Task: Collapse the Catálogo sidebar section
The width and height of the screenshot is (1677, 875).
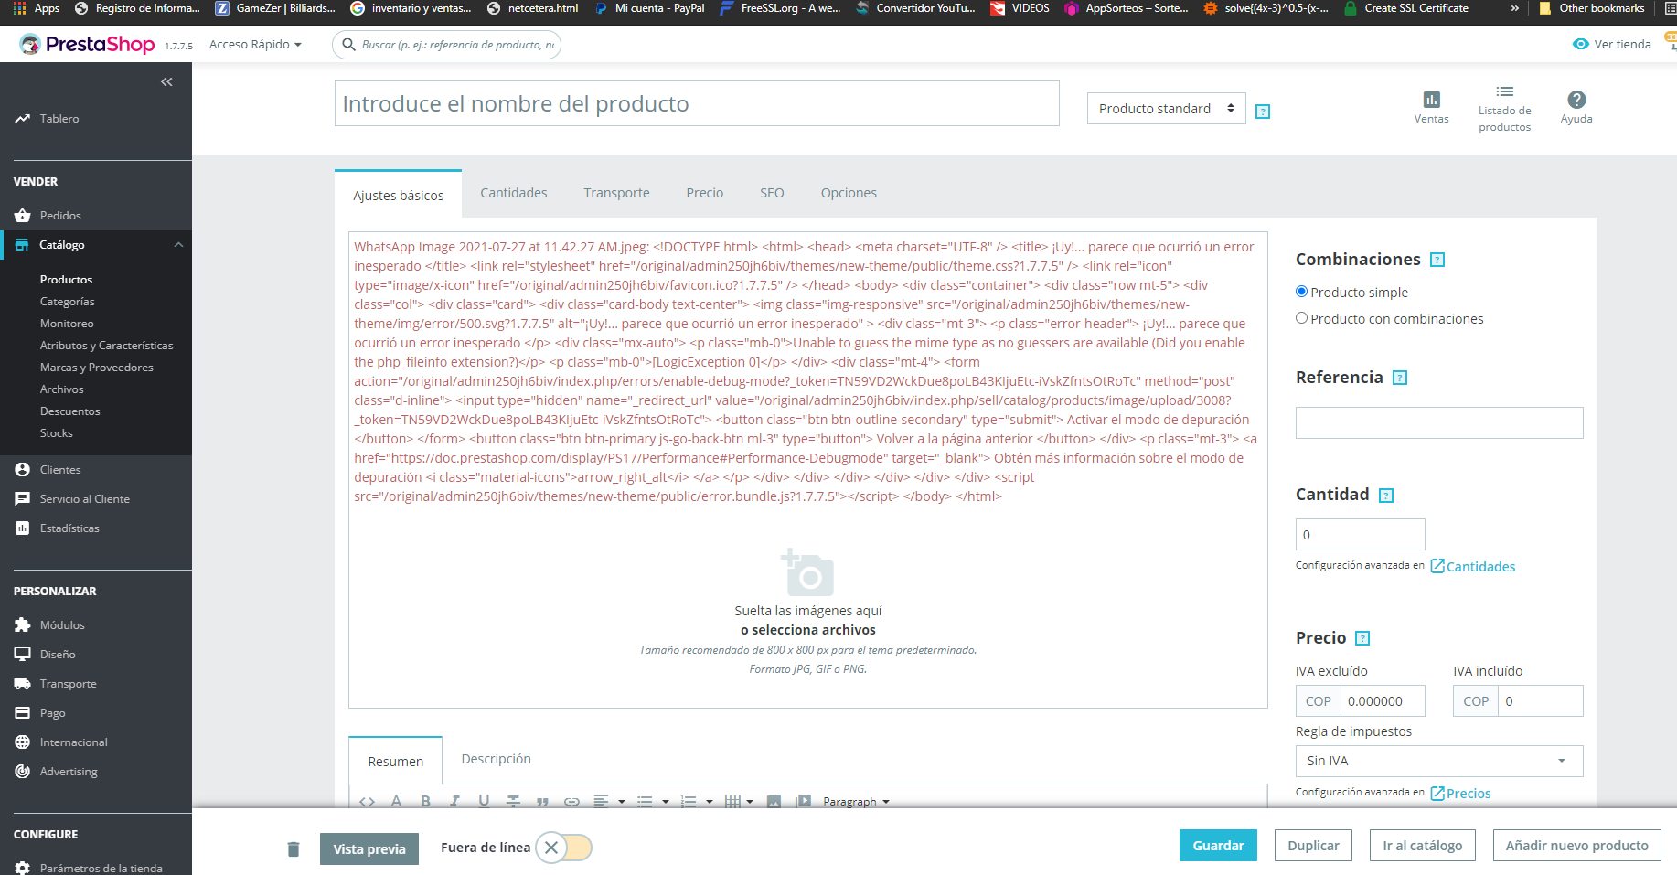Action: click(178, 245)
